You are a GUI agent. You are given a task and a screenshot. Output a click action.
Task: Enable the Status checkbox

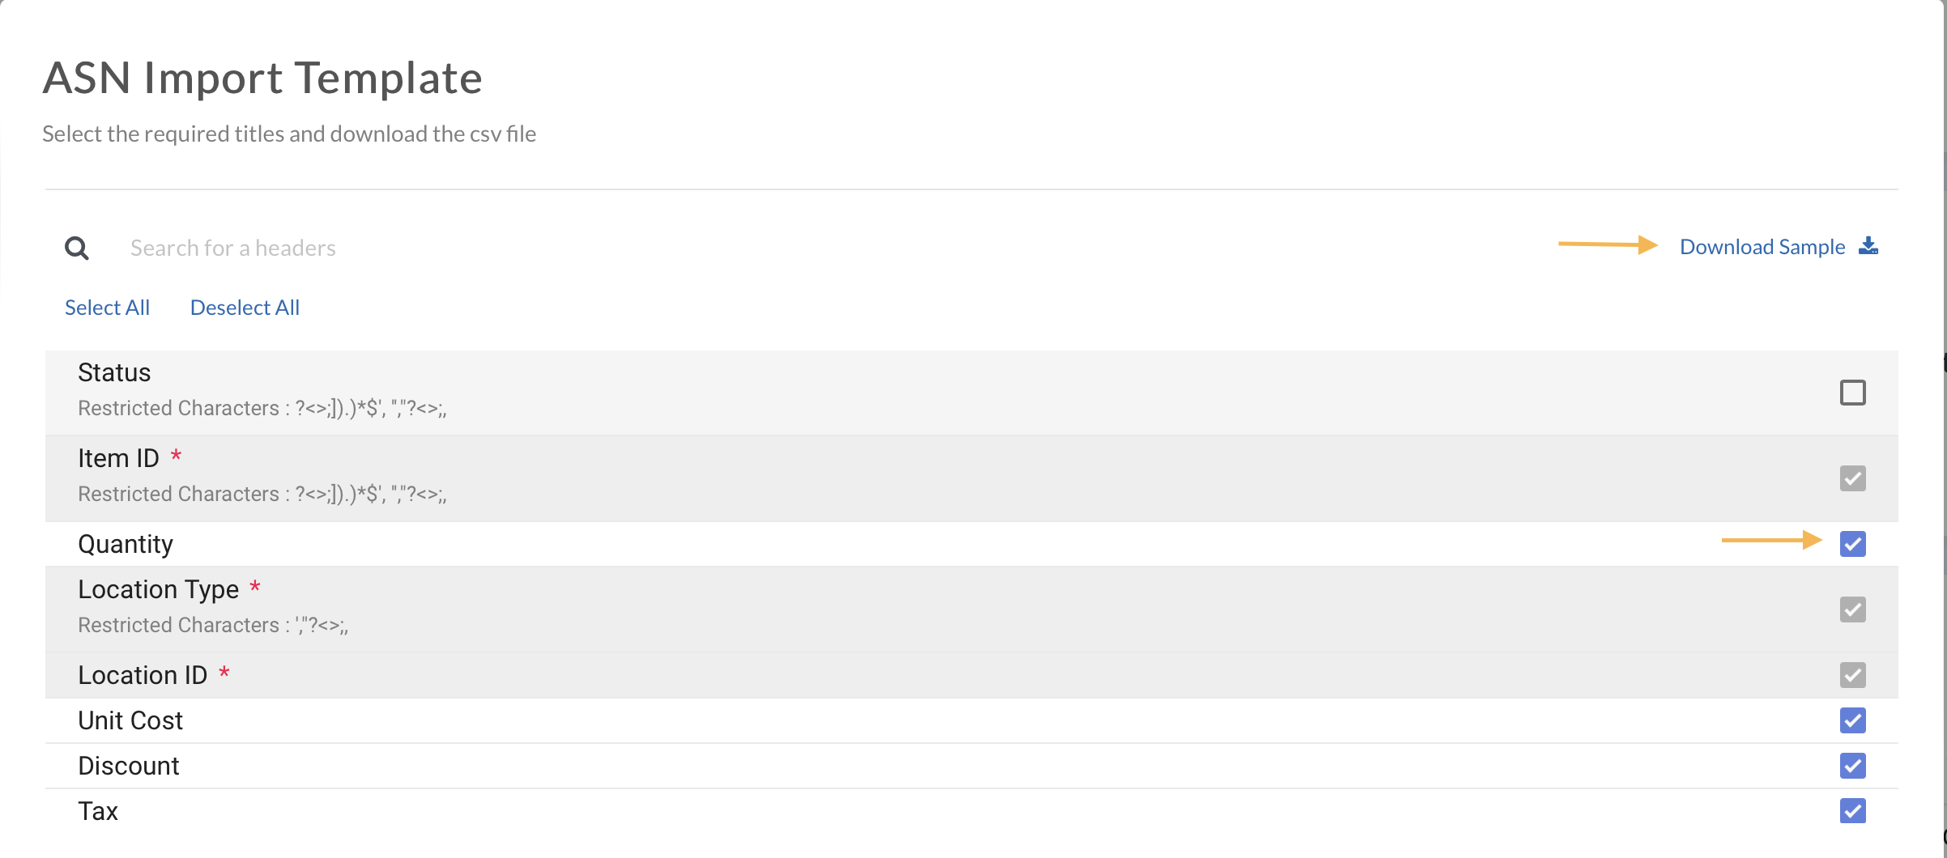1852,393
